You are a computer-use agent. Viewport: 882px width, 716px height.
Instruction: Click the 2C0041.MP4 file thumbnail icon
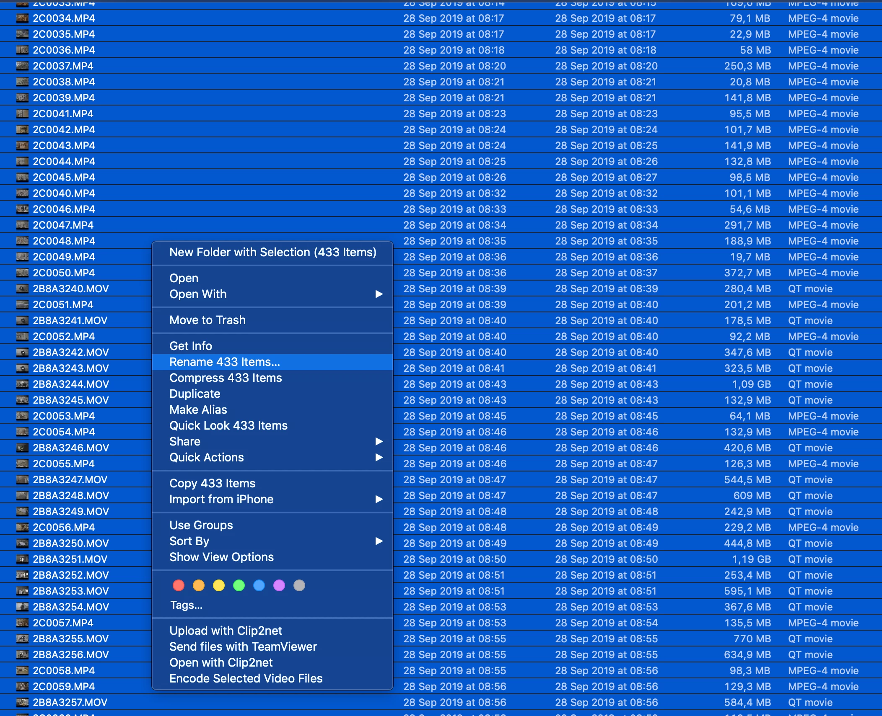coord(22,114)
